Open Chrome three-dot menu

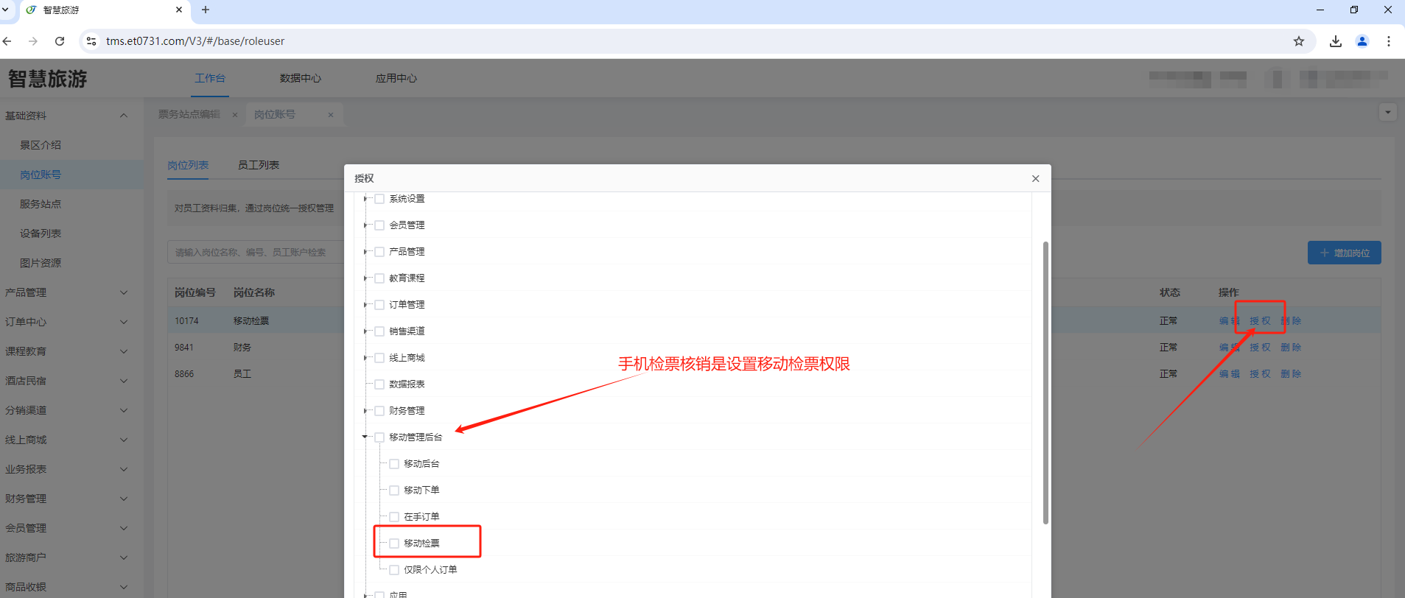point(1388,41)
